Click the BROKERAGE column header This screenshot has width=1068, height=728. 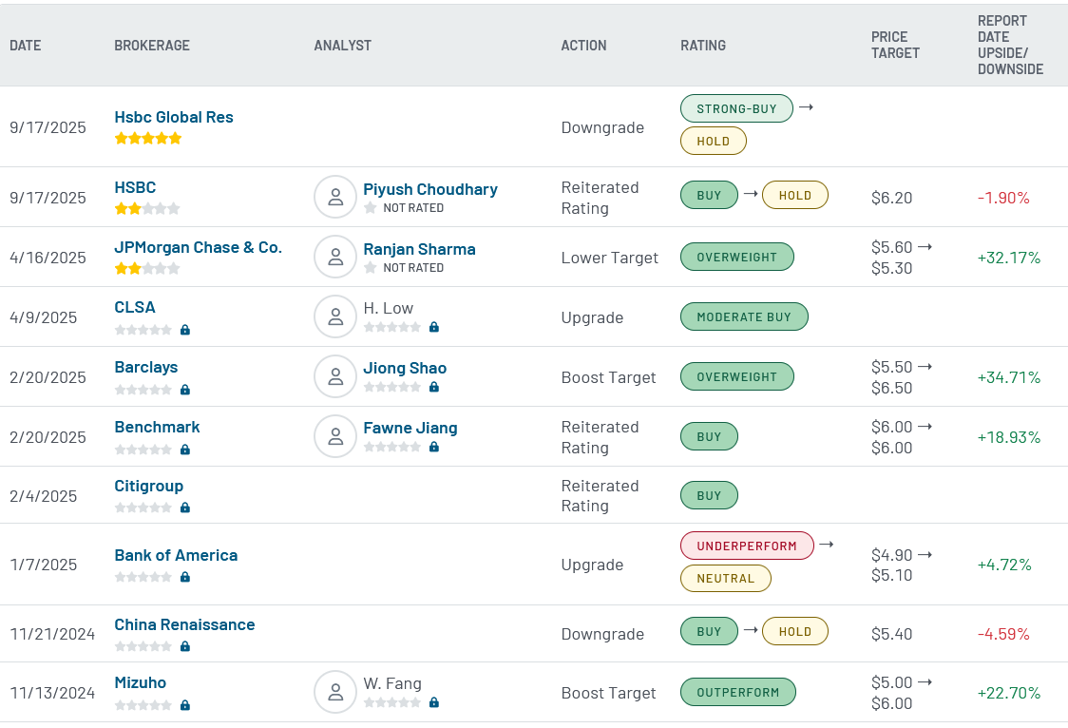pos(152,46)
